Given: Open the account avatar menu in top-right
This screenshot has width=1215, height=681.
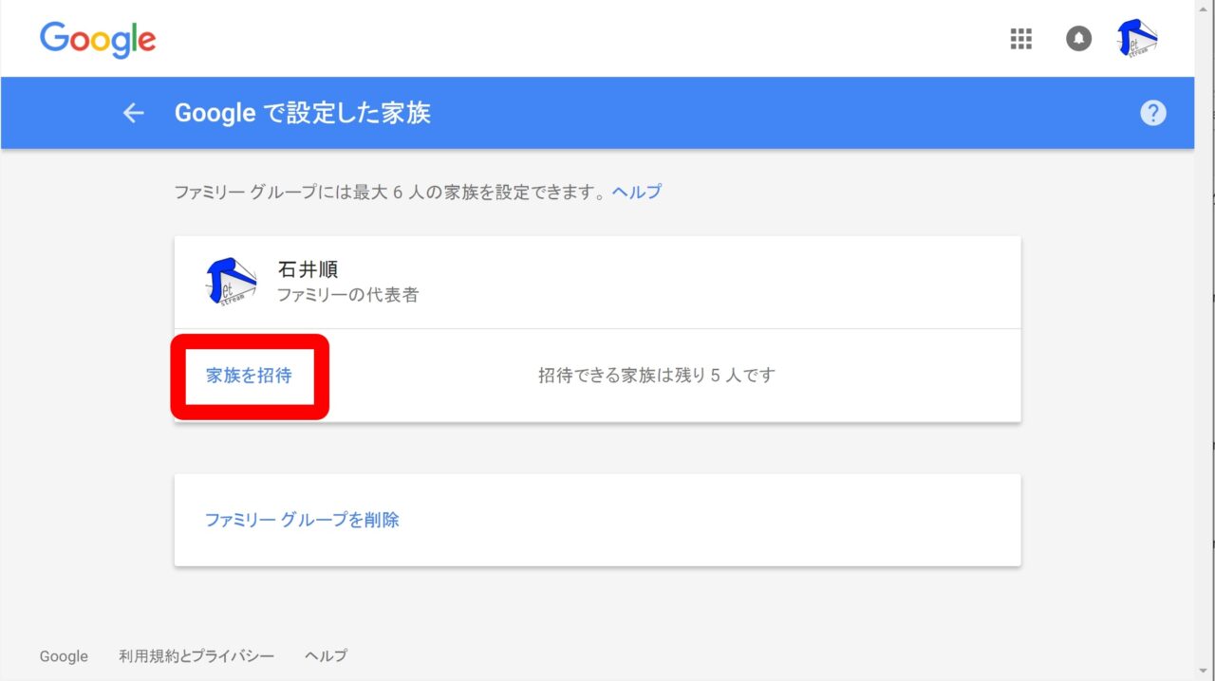Looking at the screenshot, I should pyautogui.click(x=1136, y=39).
